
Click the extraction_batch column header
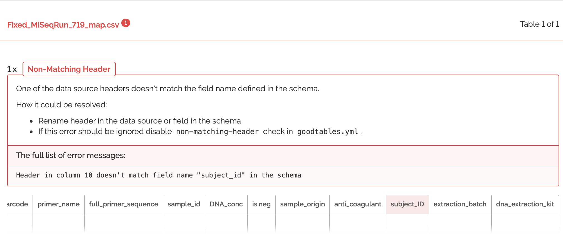(460, 204)
